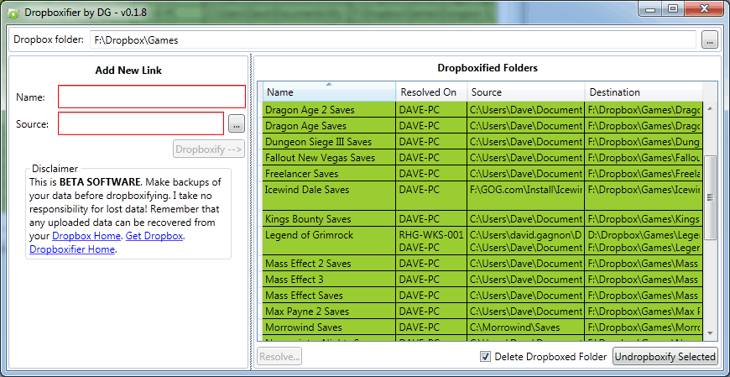Image resolution: width=730 pixels, height=377 pixels.
Task: Click into the Name text field
Action: [x=151, y=97]
